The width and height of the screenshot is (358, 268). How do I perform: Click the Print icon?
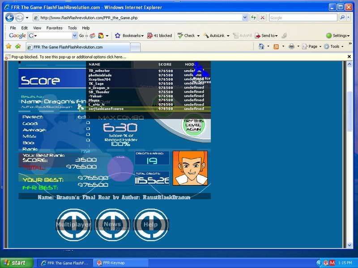(292, 46)
